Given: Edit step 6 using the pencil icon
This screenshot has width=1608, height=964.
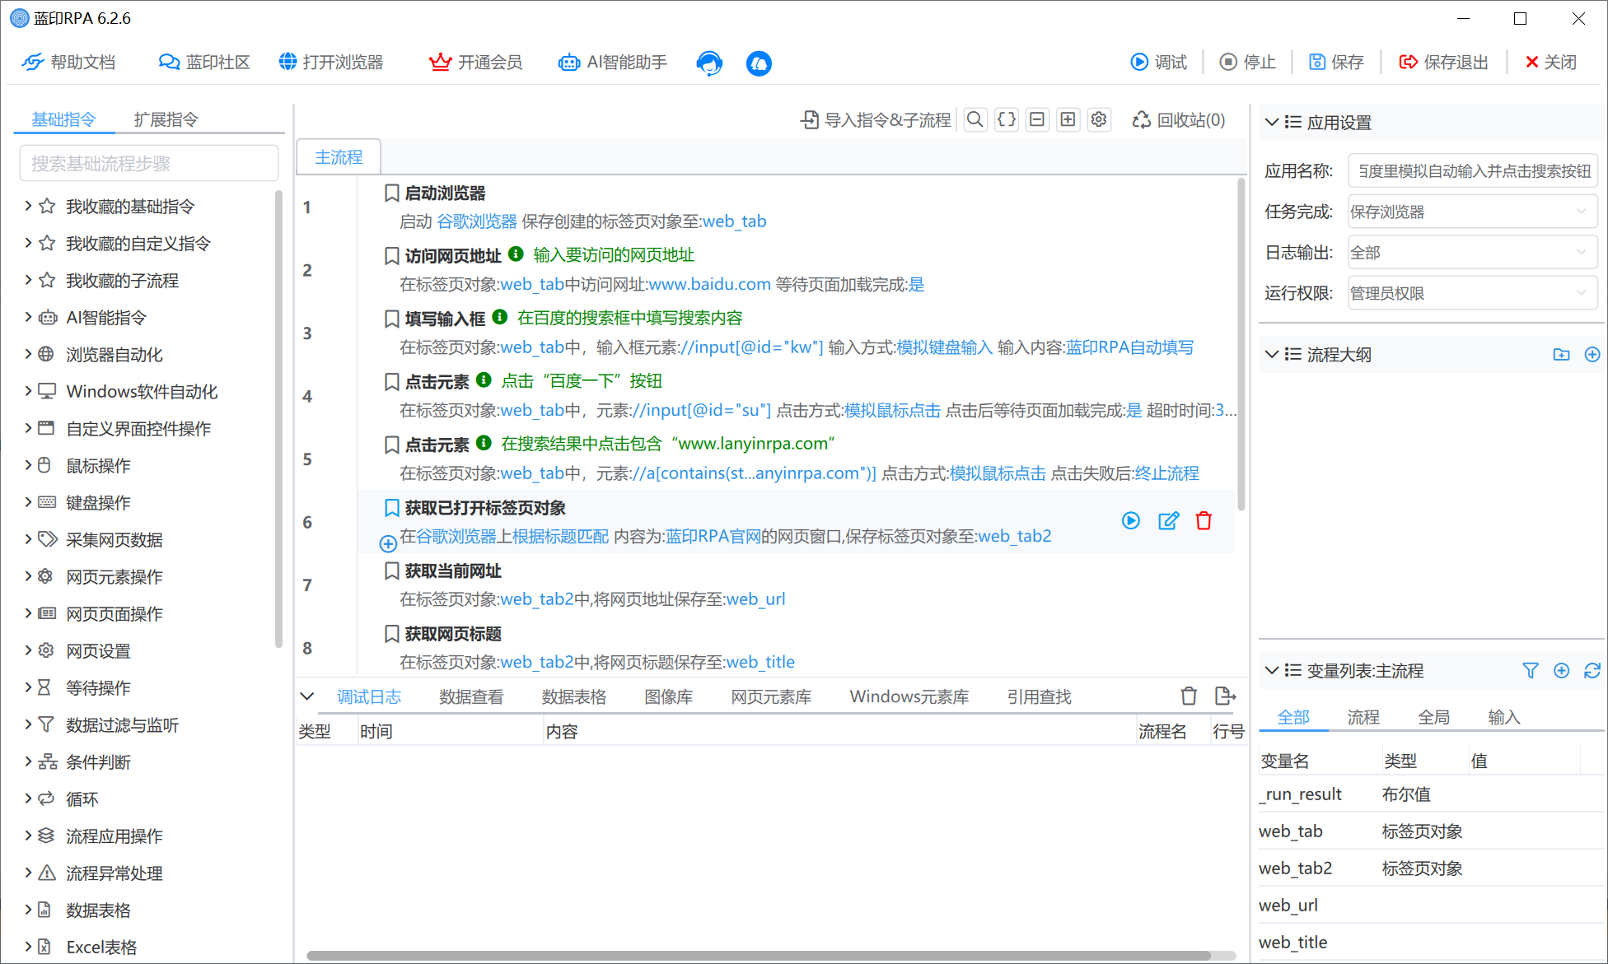Looking at the screenshot, I should pyautogui.click(x=1167, y=520).
